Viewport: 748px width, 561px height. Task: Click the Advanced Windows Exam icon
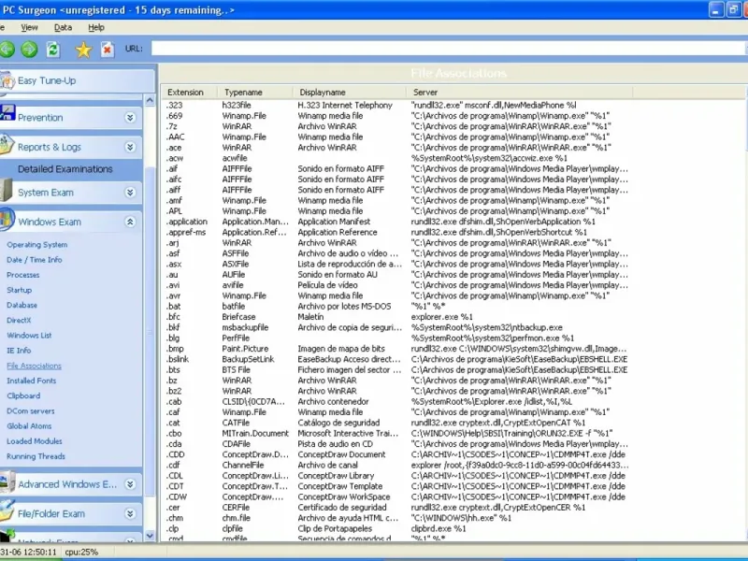tap(7, 482)
